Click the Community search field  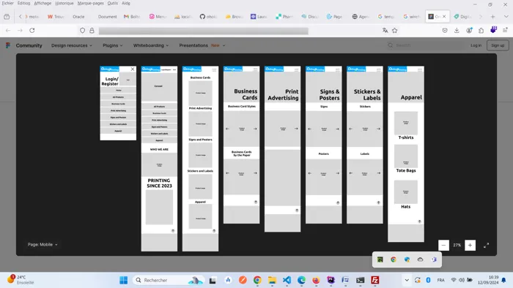click(x=425, y=45)
